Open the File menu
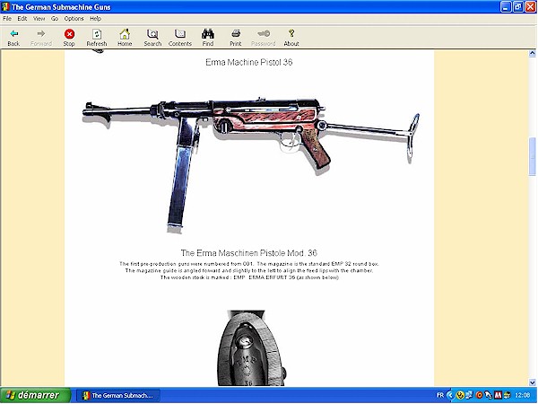This screenshot has height=404, width=538. tap(7, 19)
